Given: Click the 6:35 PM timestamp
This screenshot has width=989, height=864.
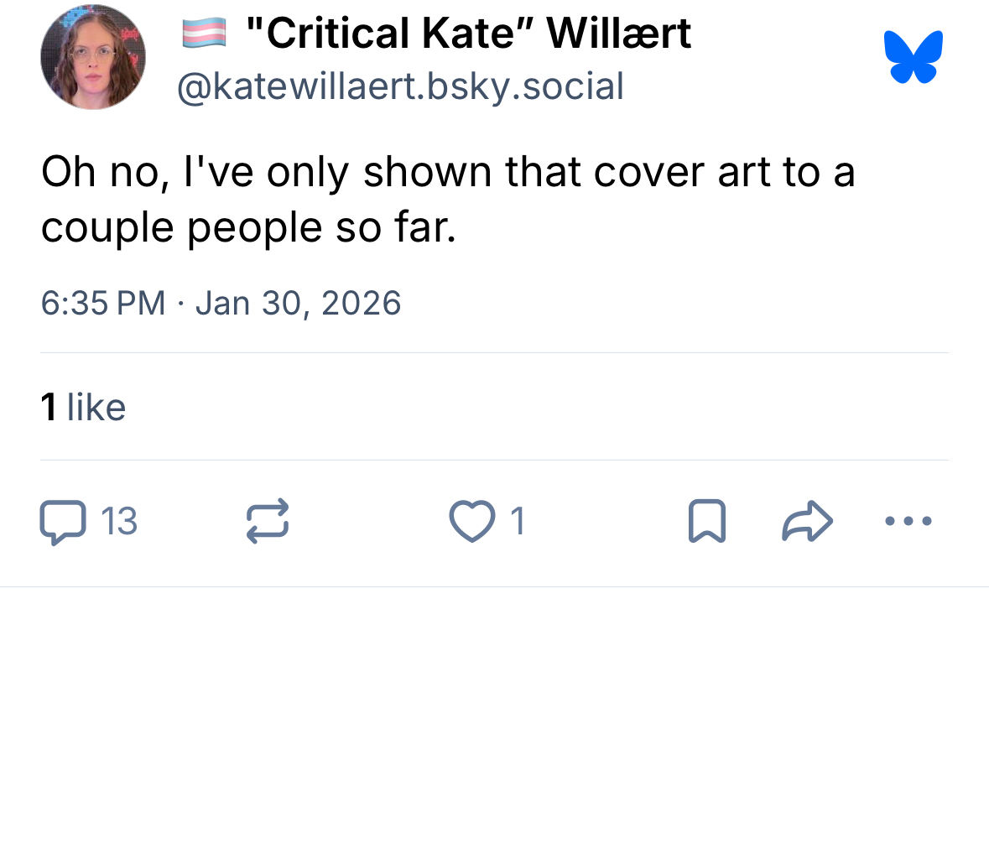Looking at the screenshot, I should pyautogui.click(x=103, y=303).
